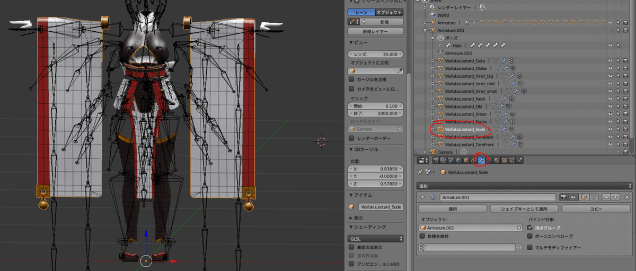Select the World item in the outliner
636x271 pixels.
coord(443,15)
